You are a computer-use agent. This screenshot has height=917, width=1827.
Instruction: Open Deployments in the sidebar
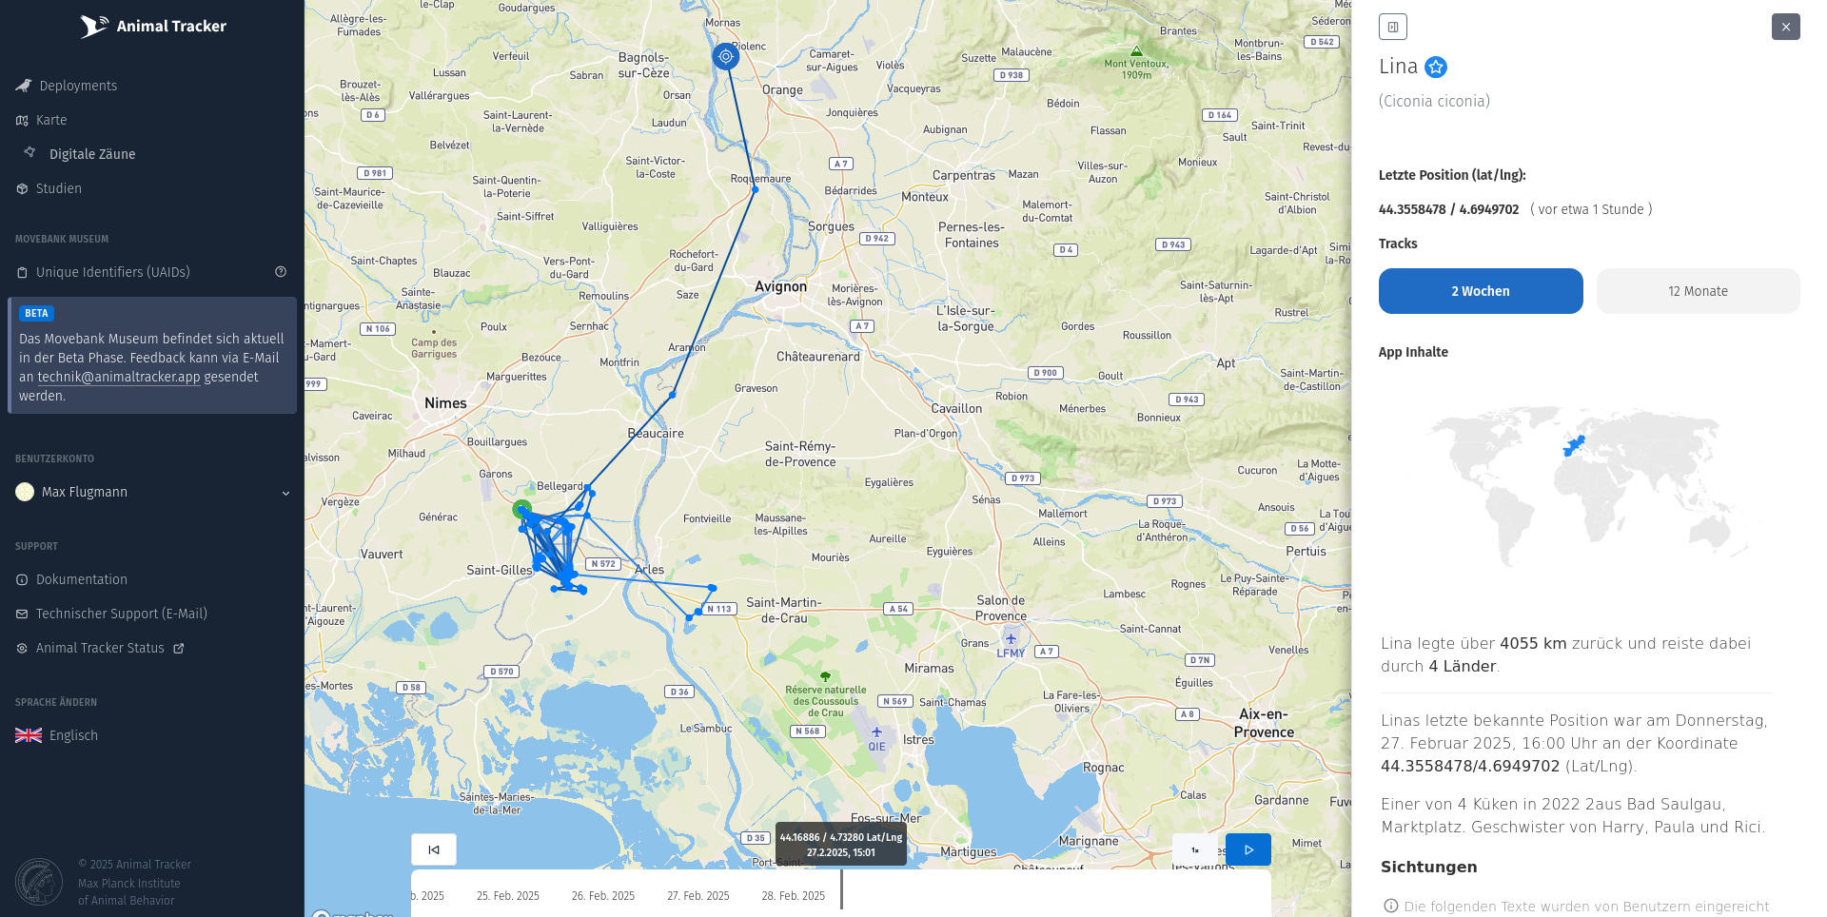[78, 86]
